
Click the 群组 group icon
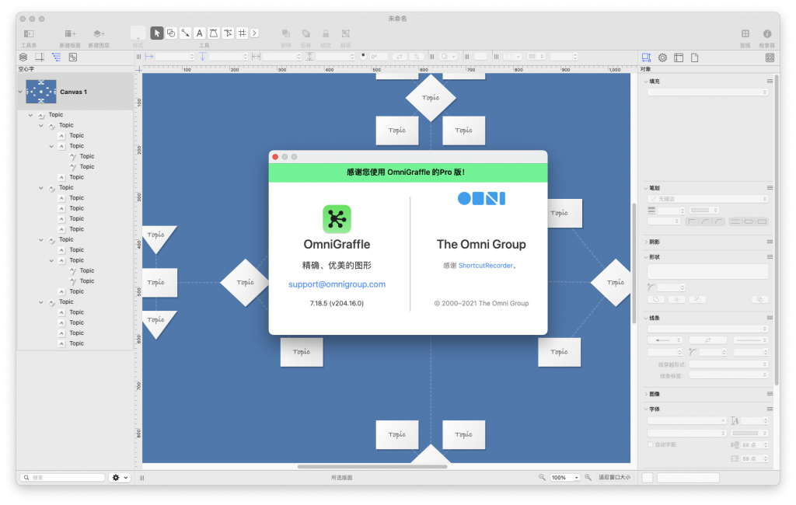(346, 33)
